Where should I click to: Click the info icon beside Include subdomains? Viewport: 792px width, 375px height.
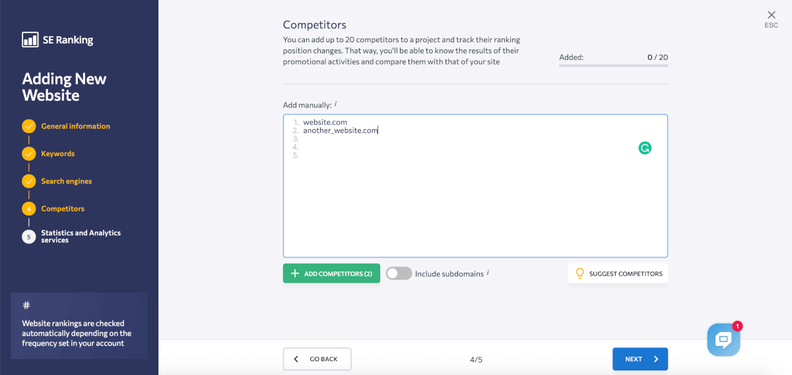[488, 274]
